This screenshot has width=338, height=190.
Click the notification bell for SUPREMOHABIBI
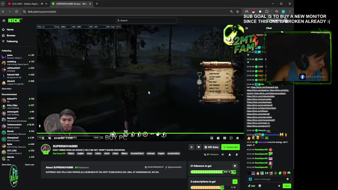(191, 147)
